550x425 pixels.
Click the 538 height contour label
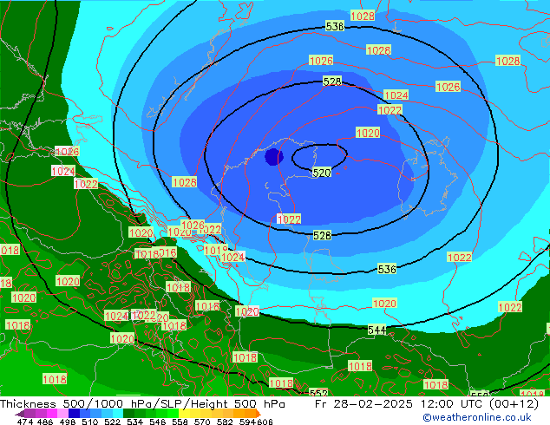tap(335, 27)
